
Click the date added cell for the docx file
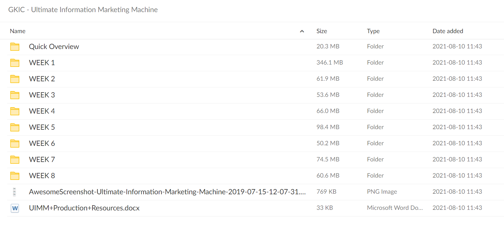457,208
